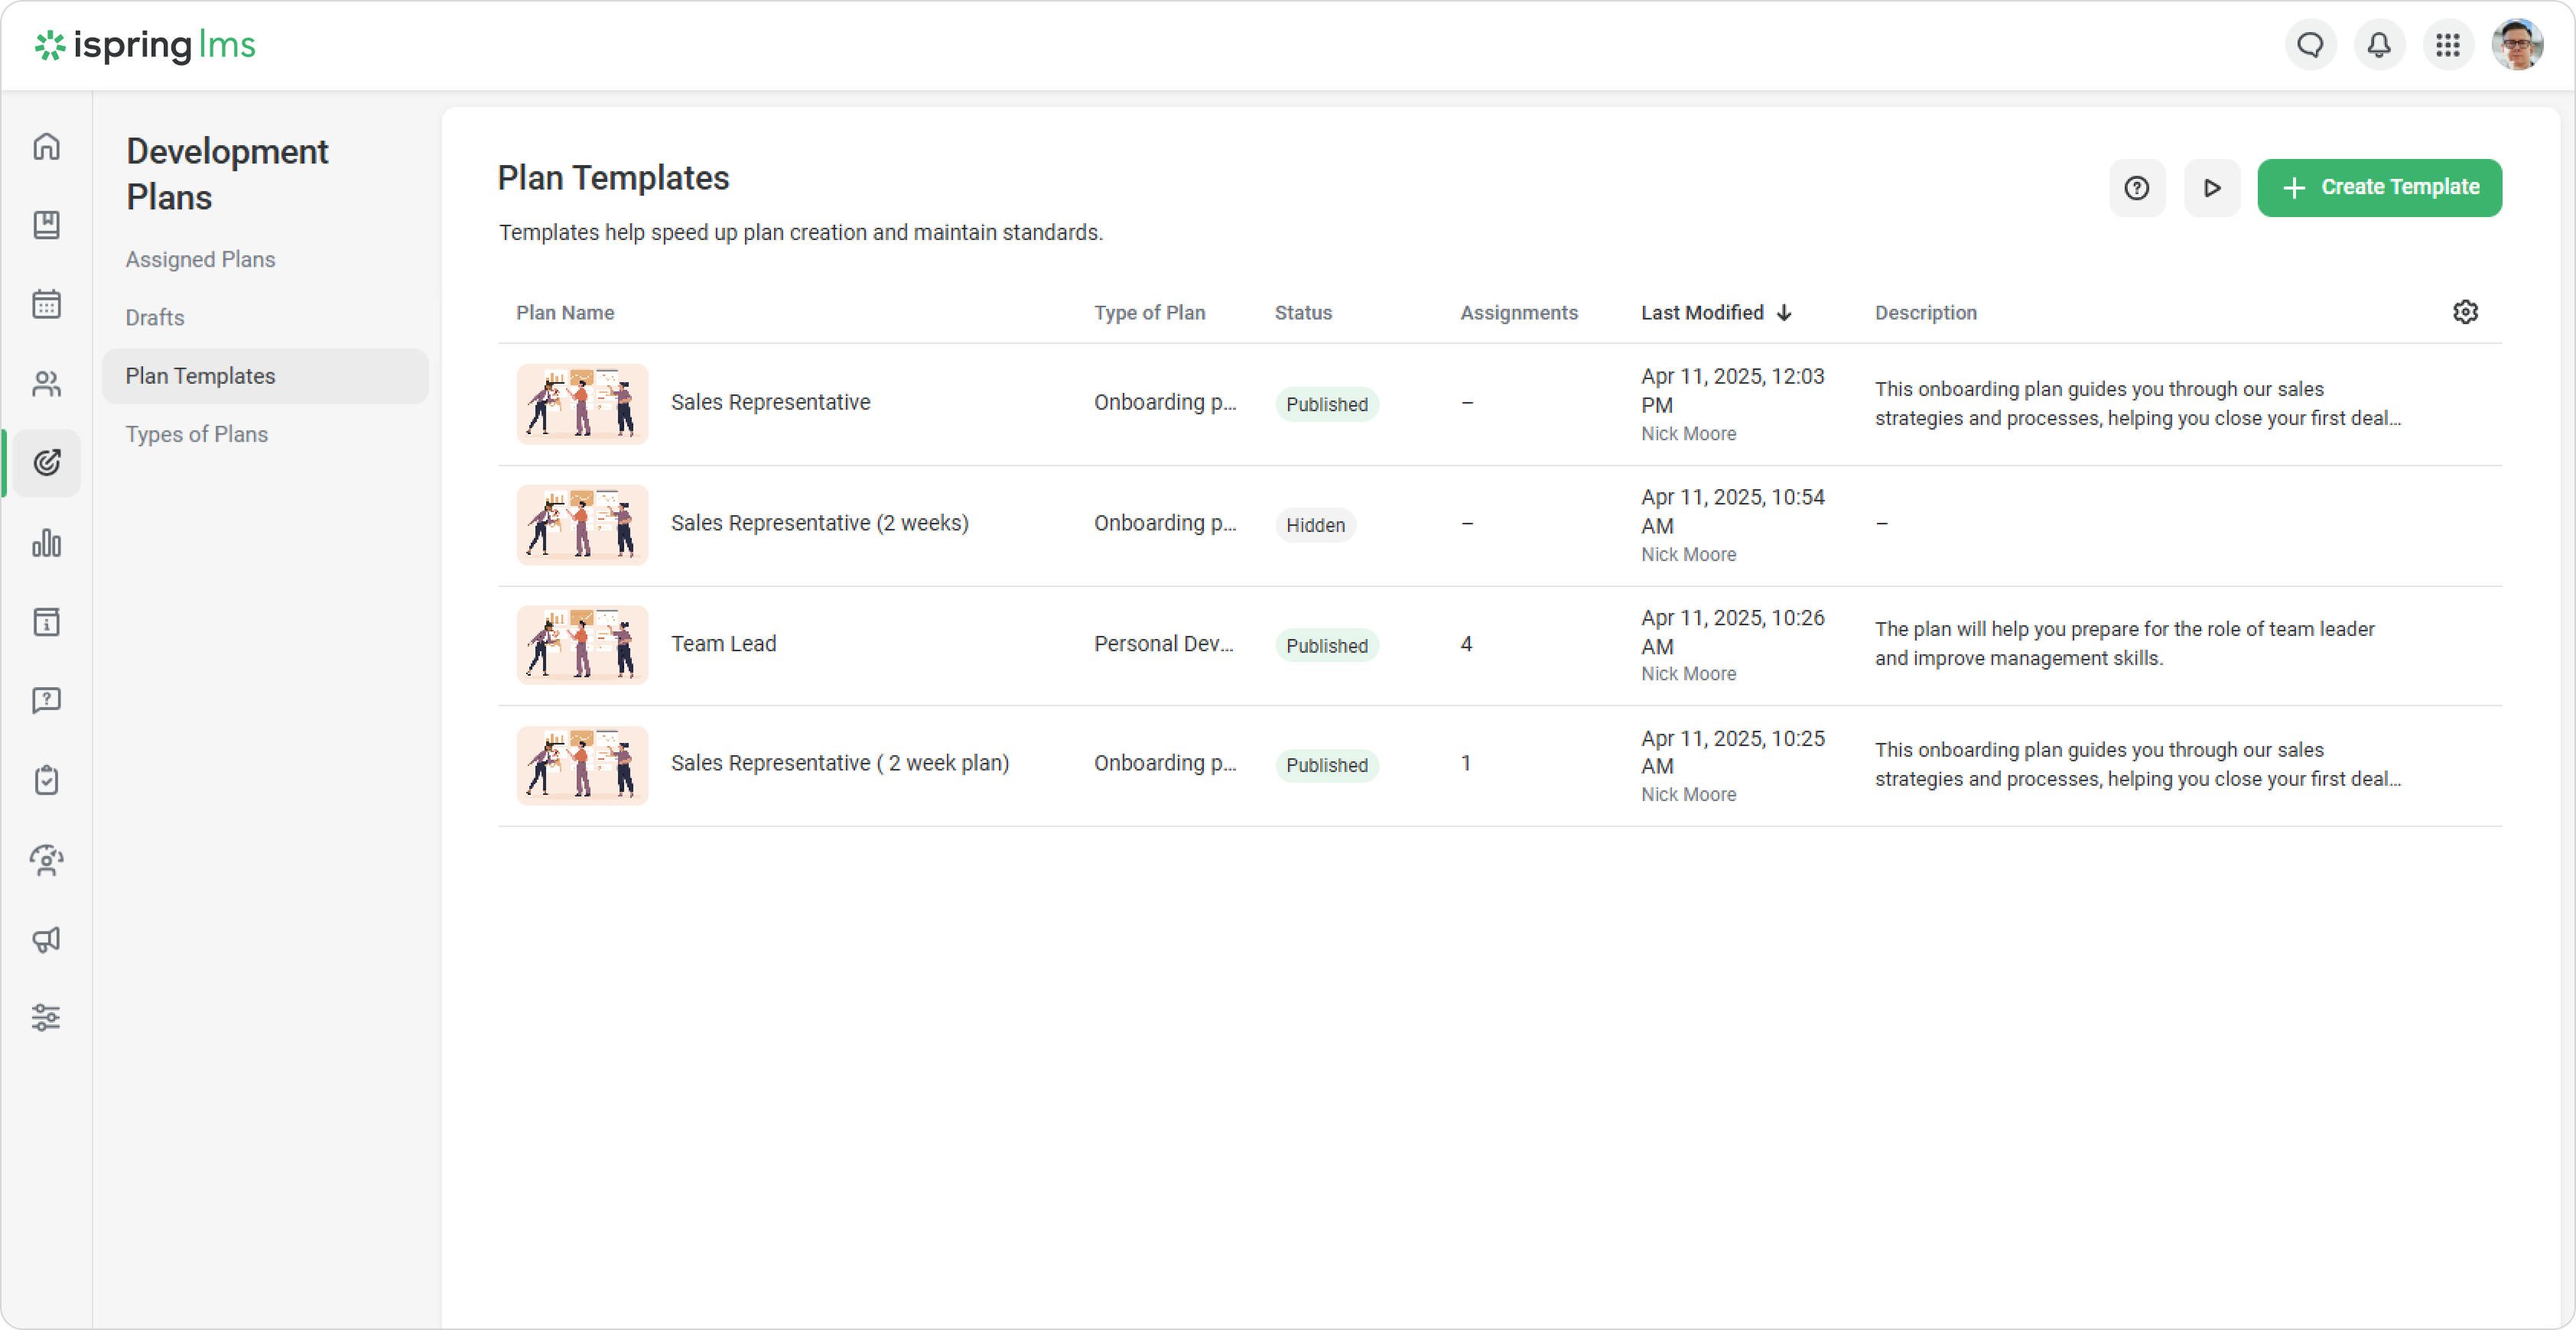Click the help question mark button
Screen dimensions: 2576x1330
pos(2137,187)
